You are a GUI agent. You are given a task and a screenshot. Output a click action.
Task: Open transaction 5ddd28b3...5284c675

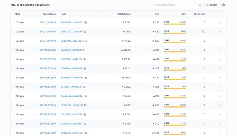pyautogui.click(x=72, y=133)
